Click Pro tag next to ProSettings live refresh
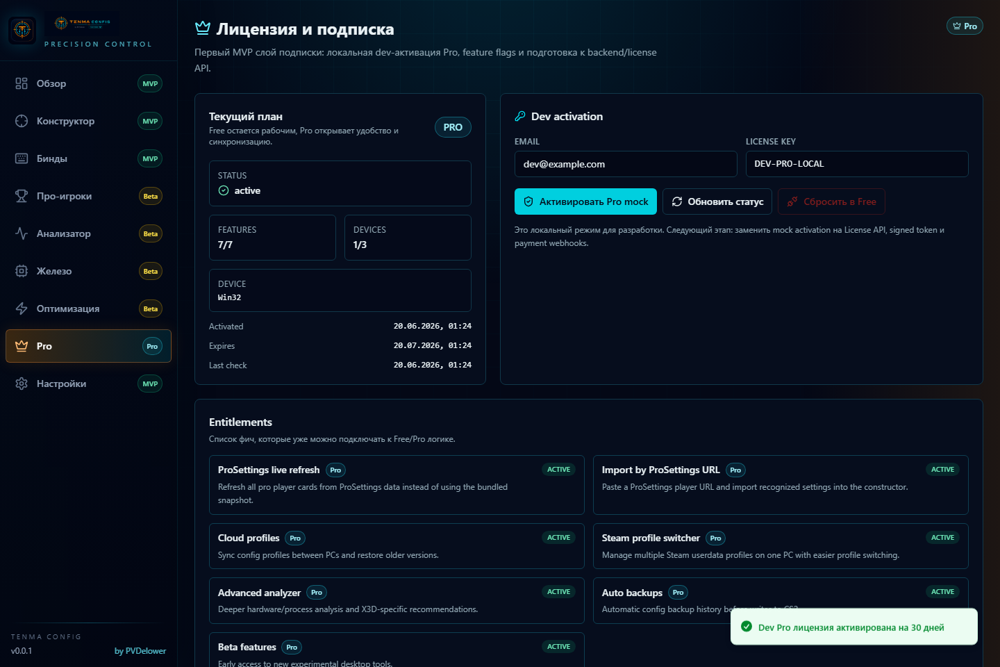Screen dimensions: 1000x667 (335, 470)
